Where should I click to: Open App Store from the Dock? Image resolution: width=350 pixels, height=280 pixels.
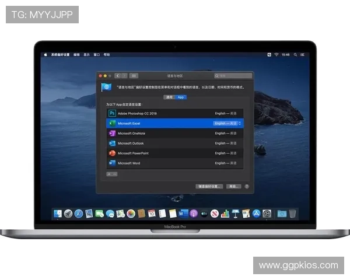pos(257,213)
